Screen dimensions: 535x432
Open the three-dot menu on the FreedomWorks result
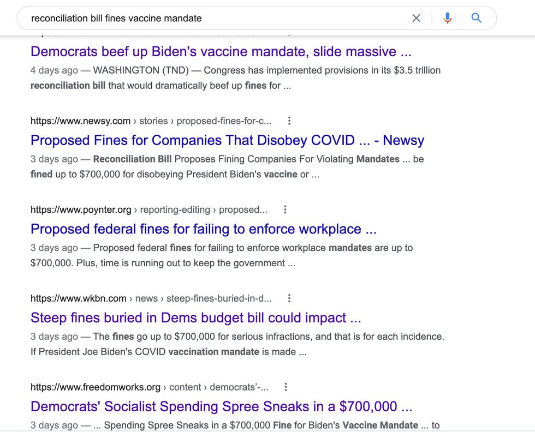pyautogui.click(x=286, y=387)
